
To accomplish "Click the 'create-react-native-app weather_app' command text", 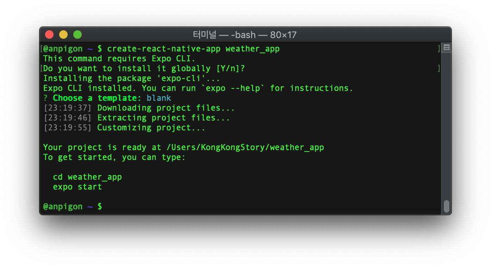I will tap(193, 49).
